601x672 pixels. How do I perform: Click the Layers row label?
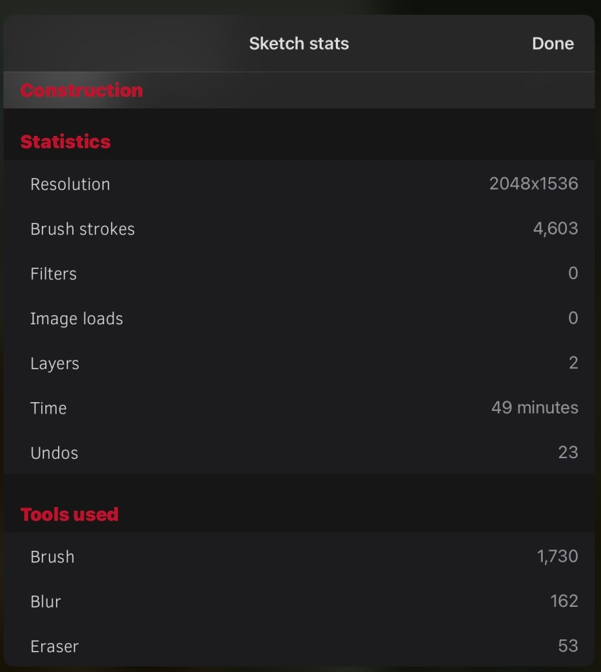point(55,363)
